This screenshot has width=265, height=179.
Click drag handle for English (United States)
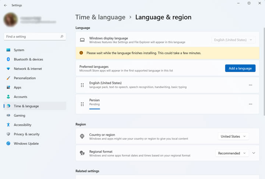(82, 85)
